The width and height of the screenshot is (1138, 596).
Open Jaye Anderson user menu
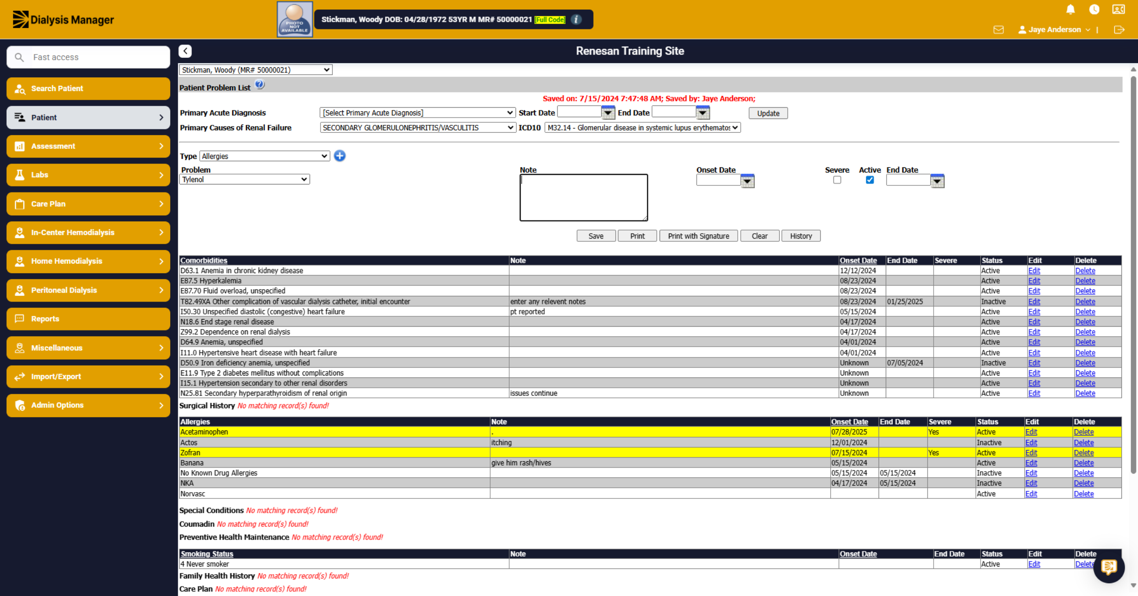[1054, 30]
